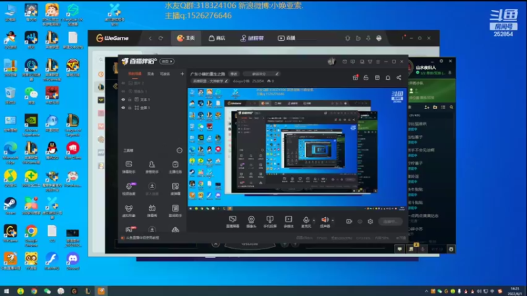Viewport: 527px width, 296px height.
Task: Lock the 文本 1 source
Action: coord(130,100)
